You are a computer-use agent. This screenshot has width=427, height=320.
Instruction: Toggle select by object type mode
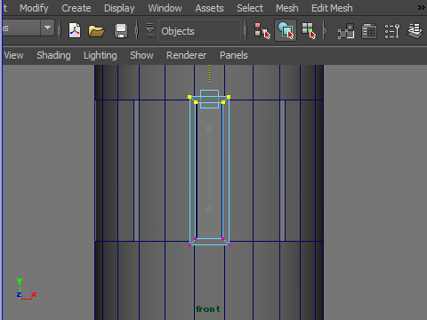(x=286, y=30)
